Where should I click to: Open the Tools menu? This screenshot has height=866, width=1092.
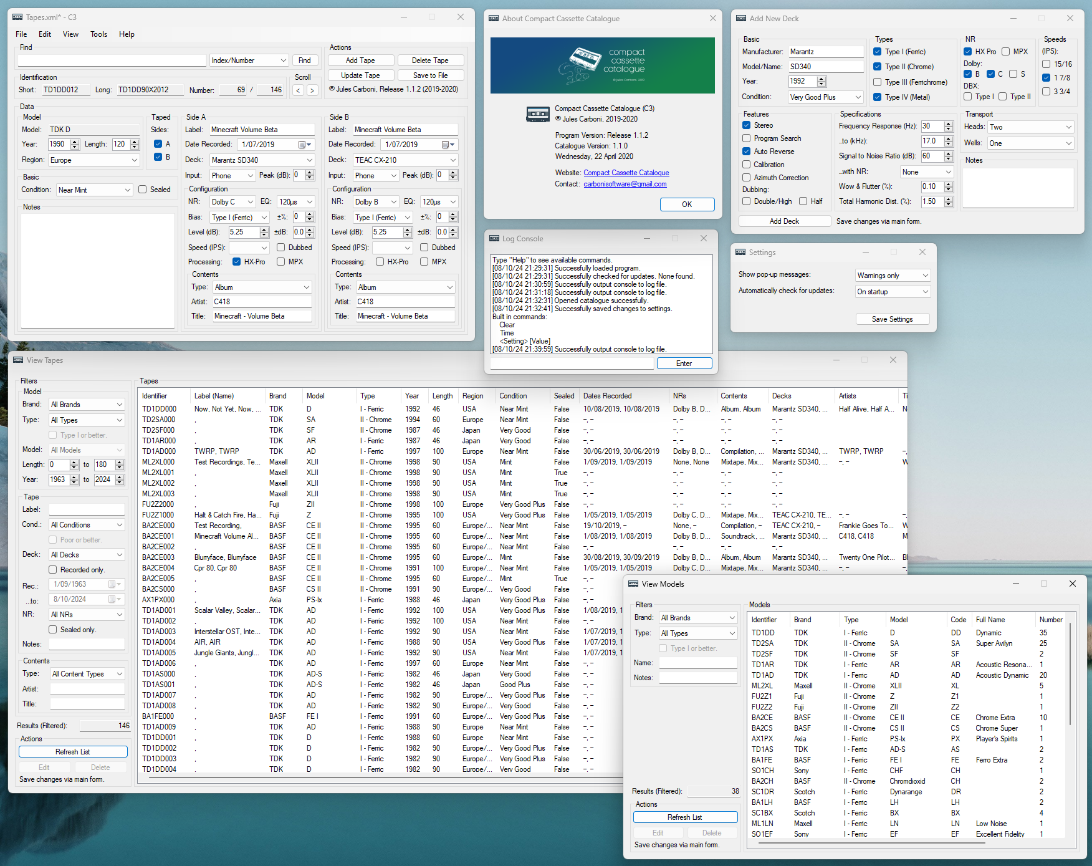pyautogui.click(x=98, y=34)
